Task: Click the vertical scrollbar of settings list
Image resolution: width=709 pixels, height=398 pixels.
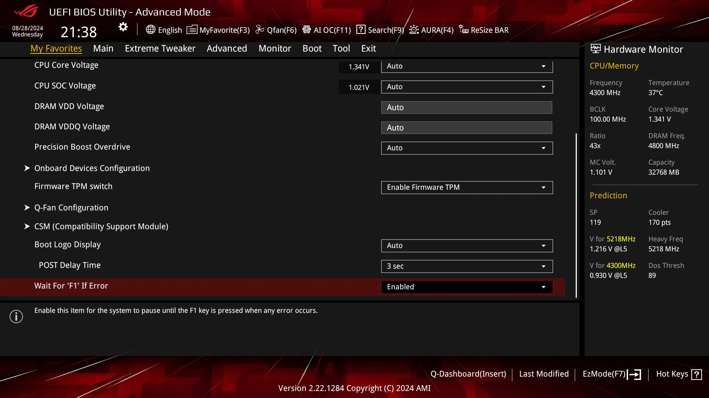Action: (x=576, y=215)
